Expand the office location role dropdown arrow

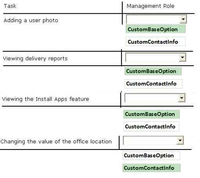180,140
